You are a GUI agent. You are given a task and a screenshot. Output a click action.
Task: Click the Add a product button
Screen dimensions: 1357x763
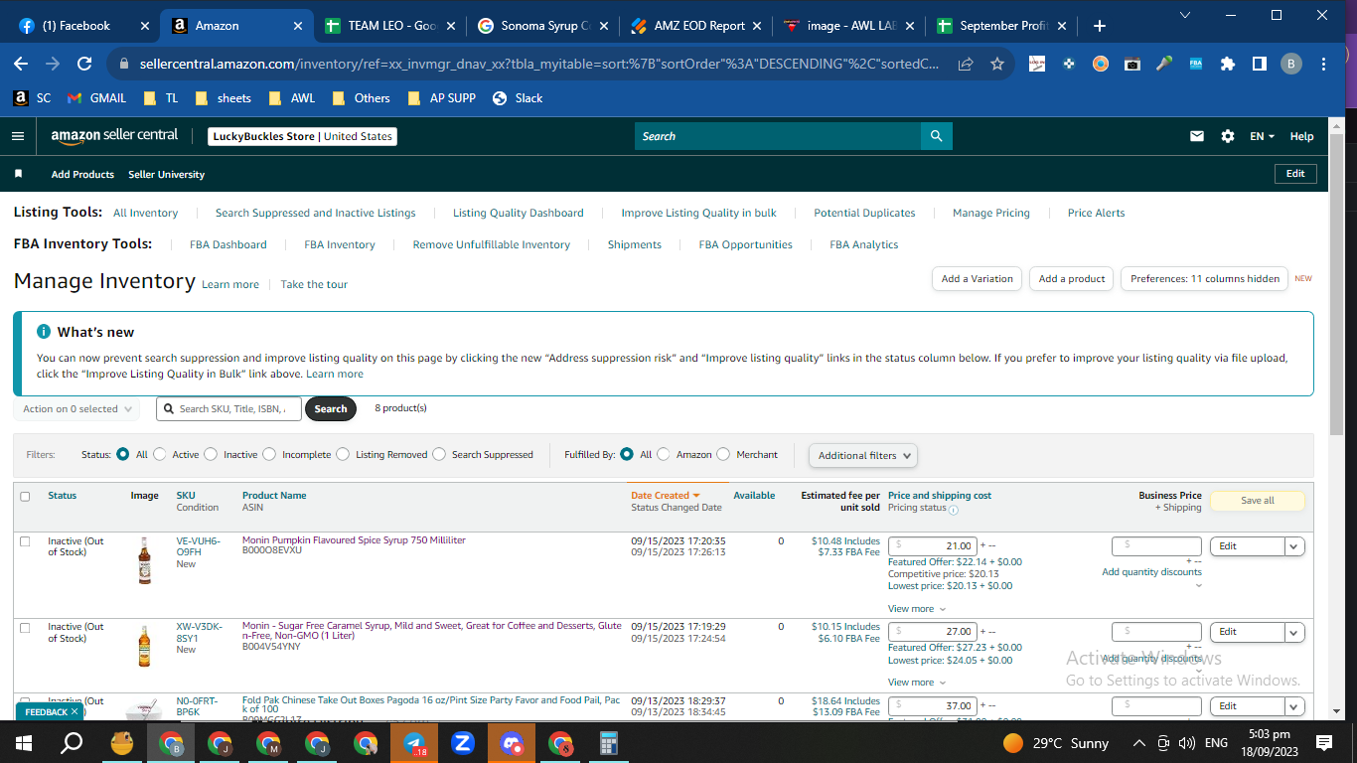tap(1072, 279)
